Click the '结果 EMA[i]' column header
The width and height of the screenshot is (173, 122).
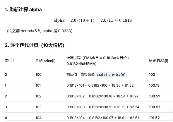[158, 61]
